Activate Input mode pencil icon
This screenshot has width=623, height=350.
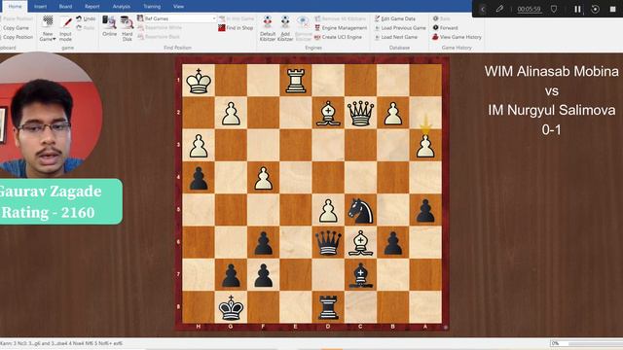65,22
